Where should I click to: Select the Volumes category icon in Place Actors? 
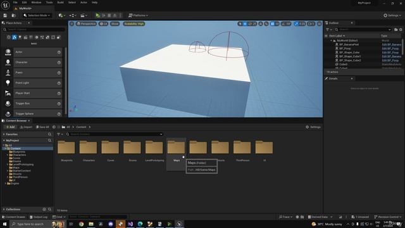point(53,37)
